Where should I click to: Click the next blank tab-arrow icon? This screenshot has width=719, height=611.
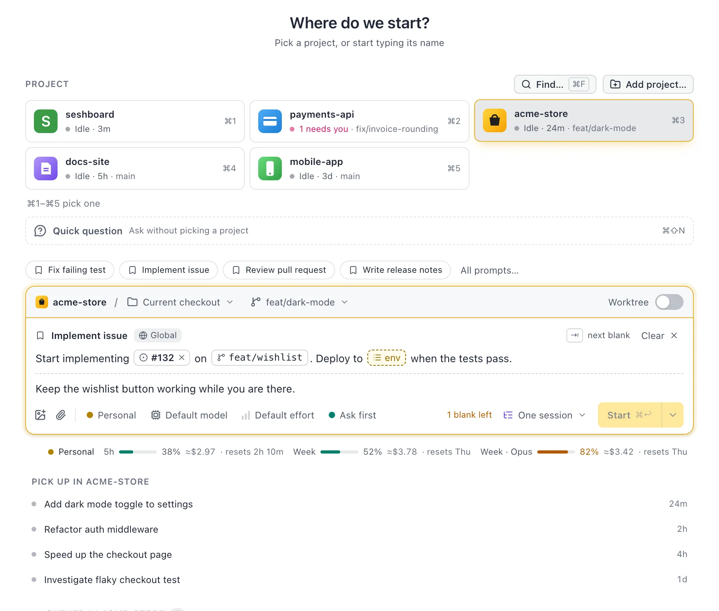575,335
